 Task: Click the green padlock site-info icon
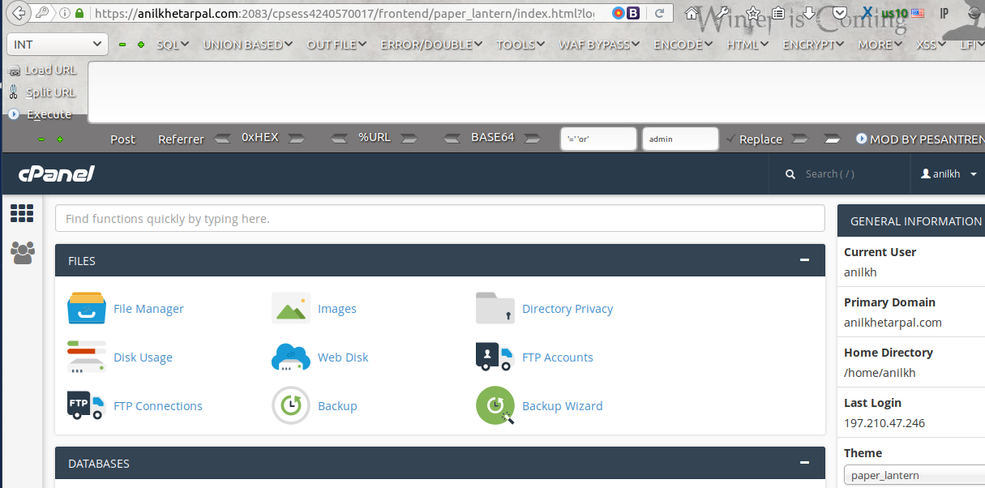[x=79, y=13]
